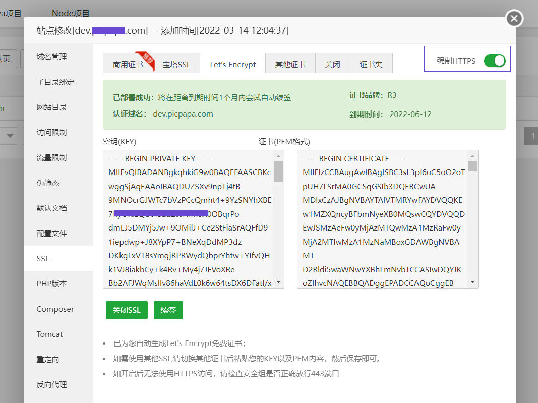The width and height of the screenshot is (538, 403).
Task: Switch to the 关闭 certificate tab
Action: coord(333,65)
